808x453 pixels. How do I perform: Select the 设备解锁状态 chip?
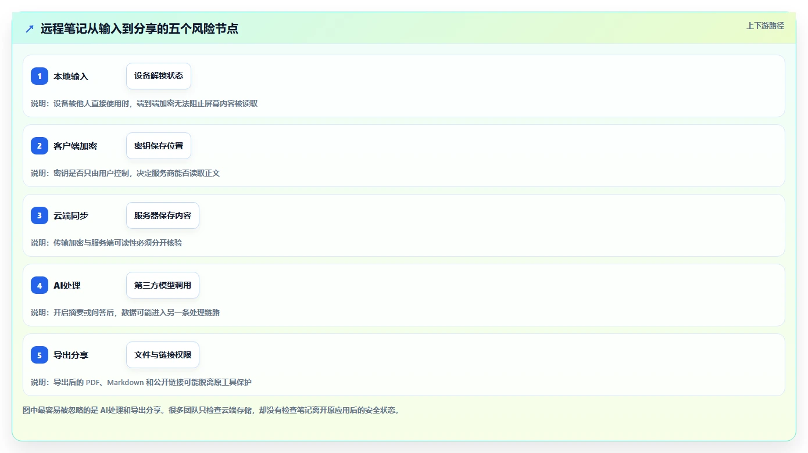pyautogui.click(x=159, y=76)
